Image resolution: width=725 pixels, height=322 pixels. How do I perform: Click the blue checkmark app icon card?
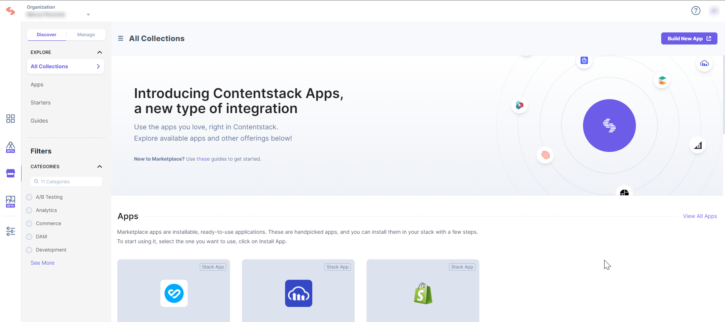[174, 293]
